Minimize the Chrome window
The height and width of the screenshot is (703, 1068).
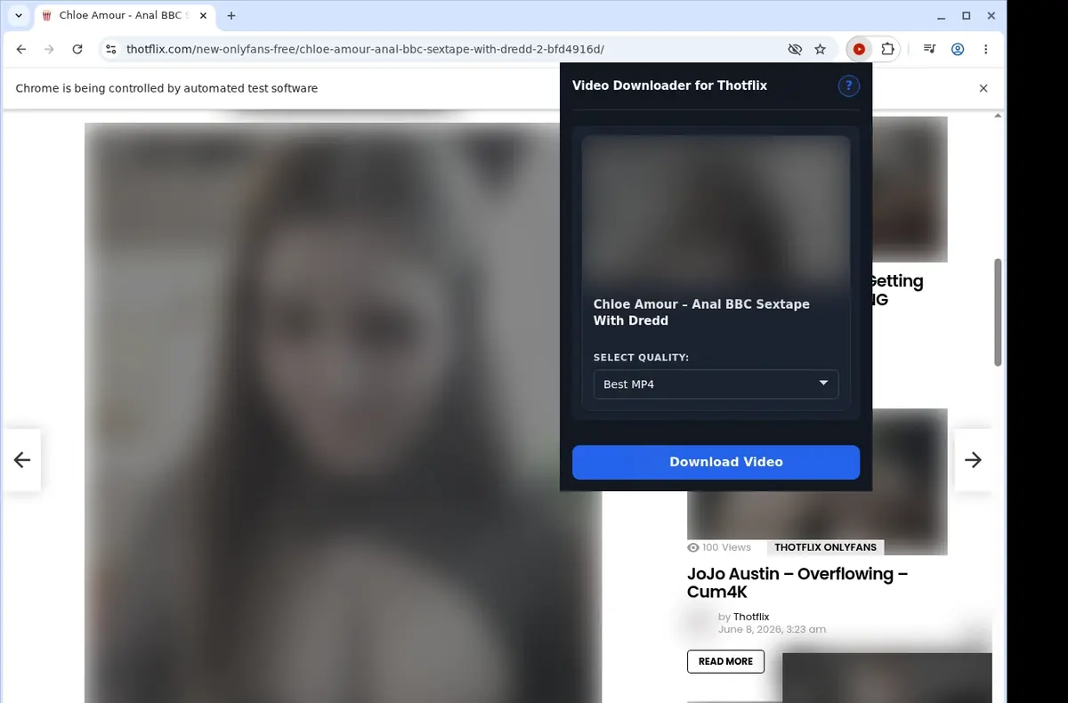click(x=942, y=16)
